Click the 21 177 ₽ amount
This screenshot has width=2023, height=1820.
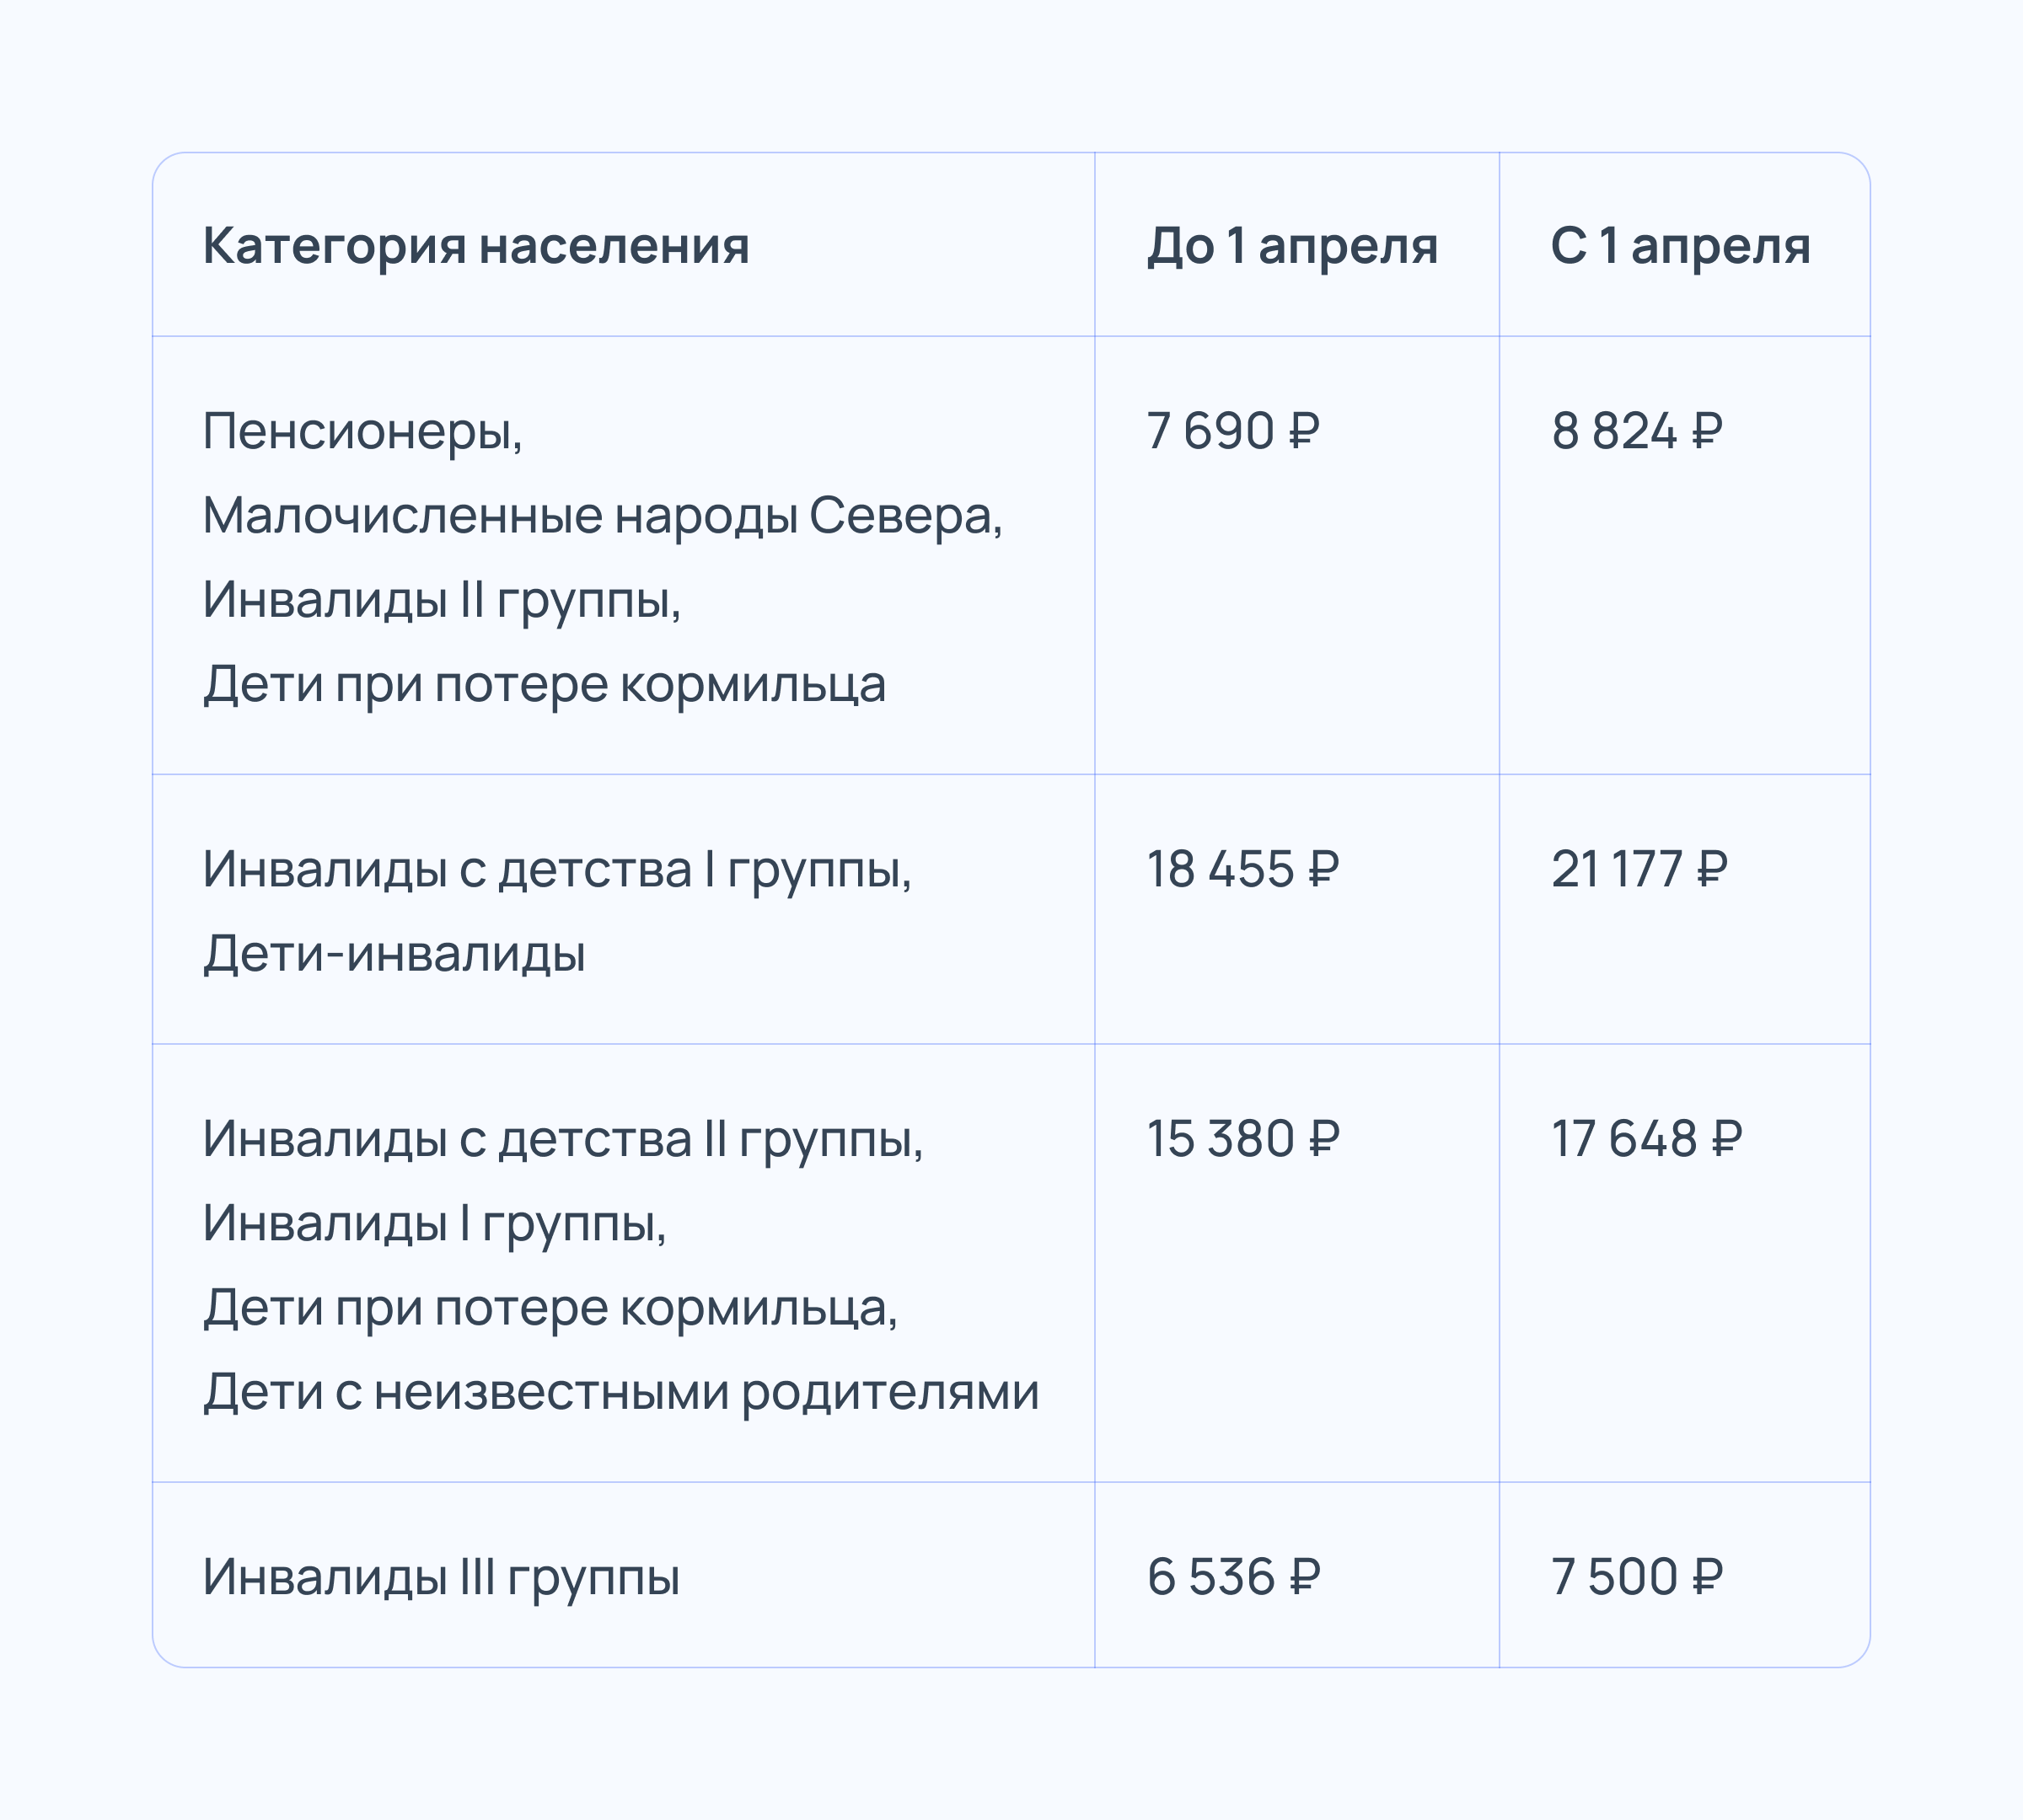(x=1639, y=870)
